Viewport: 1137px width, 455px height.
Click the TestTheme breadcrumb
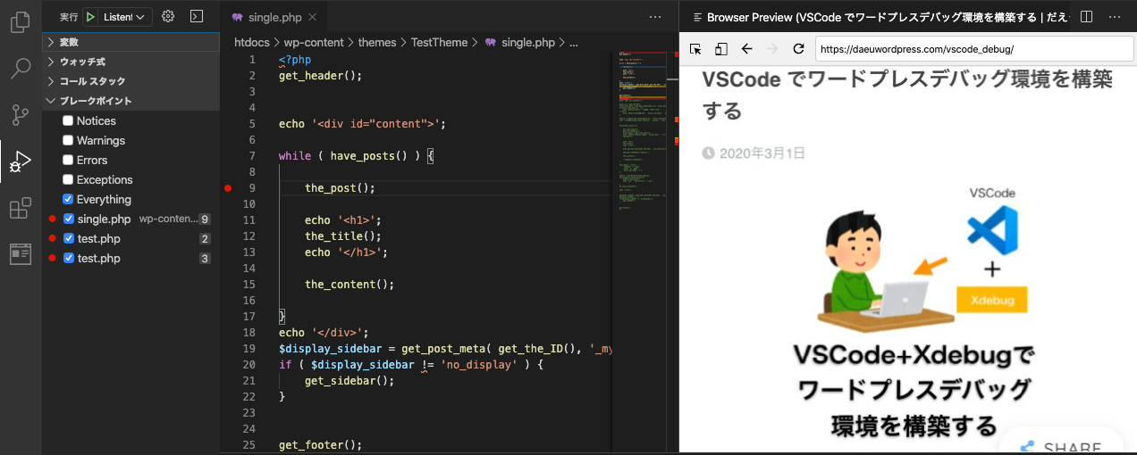click(x=439, y=42)
